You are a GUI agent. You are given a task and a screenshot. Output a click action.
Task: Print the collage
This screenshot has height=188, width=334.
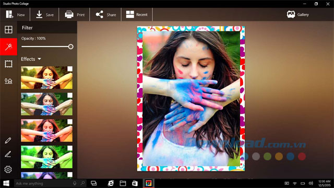click(x=75, y=15)
